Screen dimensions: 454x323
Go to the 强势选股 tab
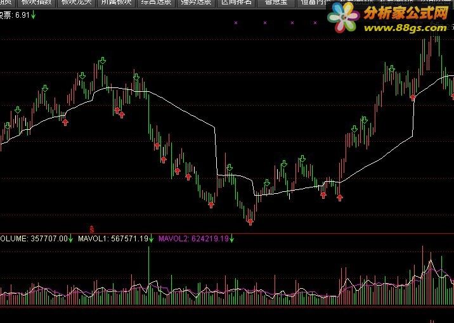[196, 3]
